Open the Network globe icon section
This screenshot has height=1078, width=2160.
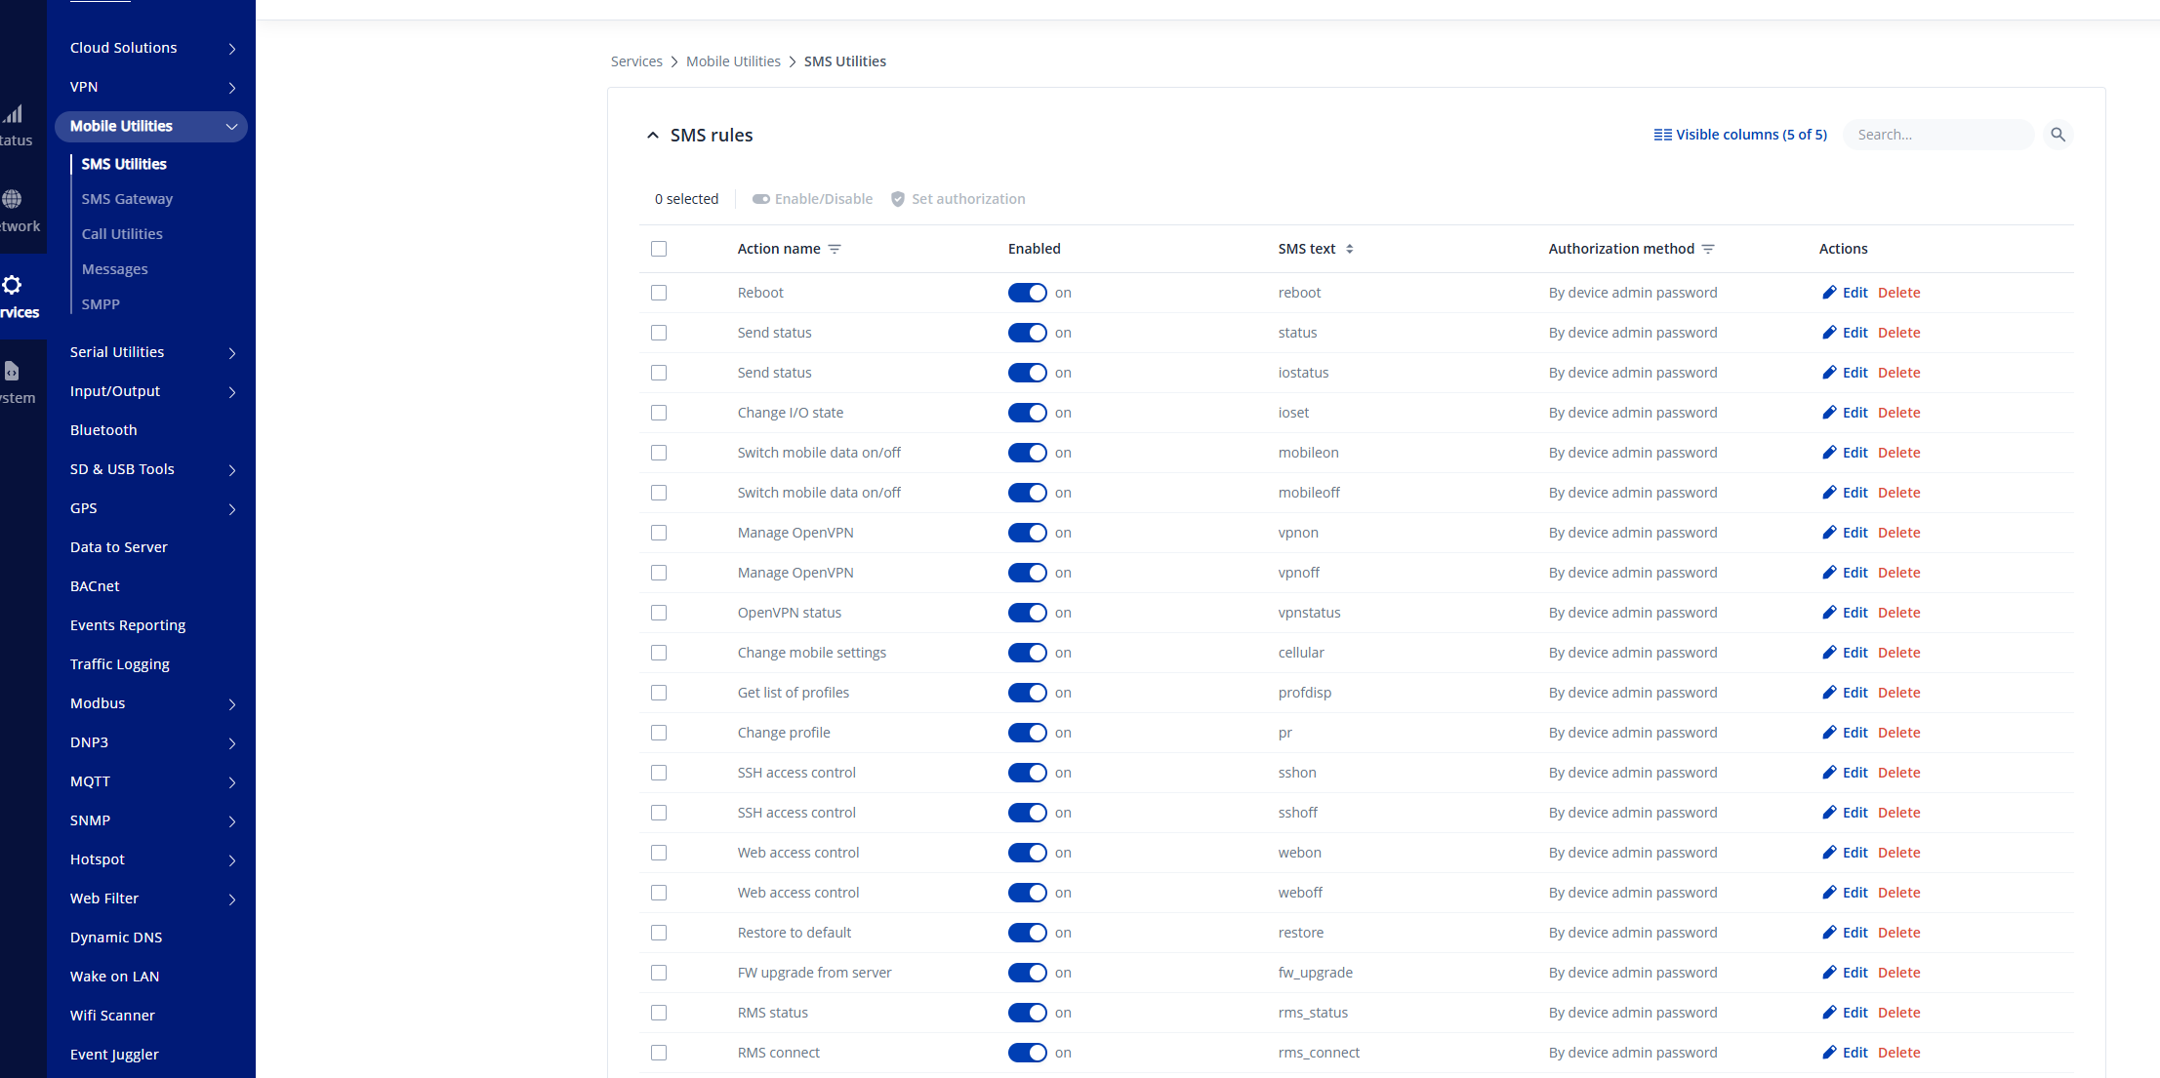[x=13, y=200]
